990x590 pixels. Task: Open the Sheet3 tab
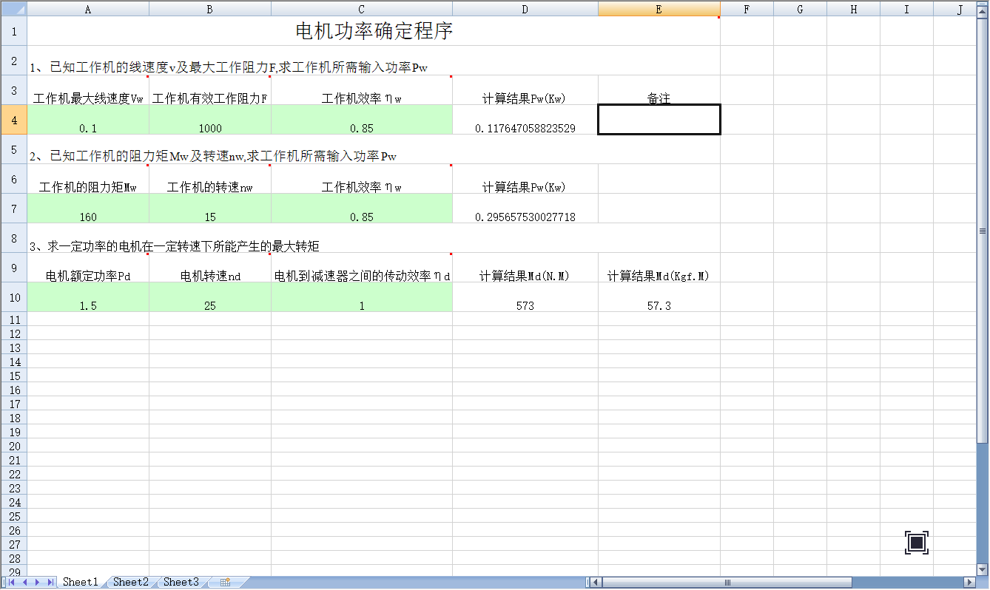click(181, 583)
